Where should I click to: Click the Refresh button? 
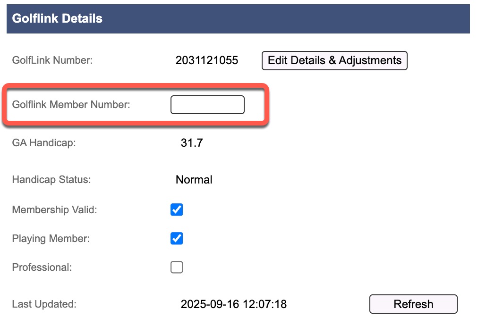pos(413,304)
